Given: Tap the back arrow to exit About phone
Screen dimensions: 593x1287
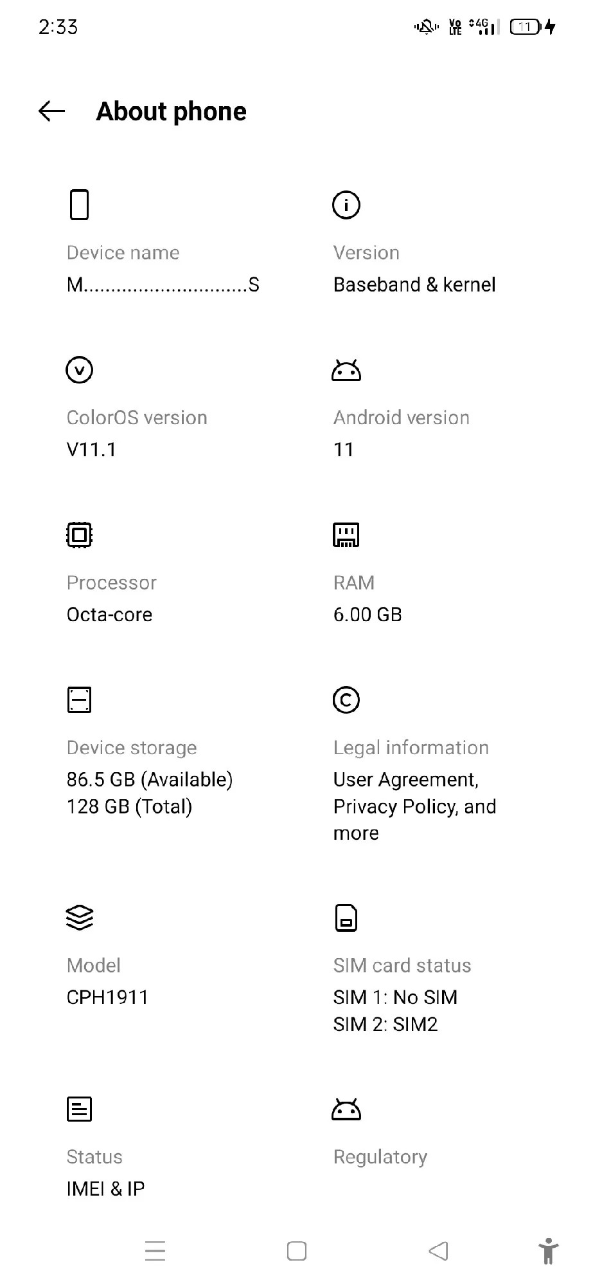Looking at the screenshot, I should point(50,111).
